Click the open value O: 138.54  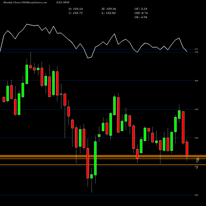[75, 9]
